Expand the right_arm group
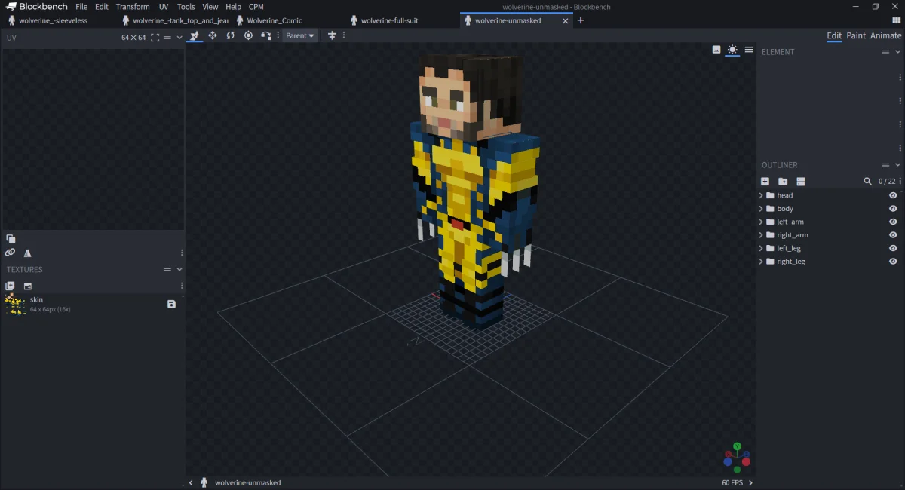This screenshot has height=490, width=905. click(761, 235)
